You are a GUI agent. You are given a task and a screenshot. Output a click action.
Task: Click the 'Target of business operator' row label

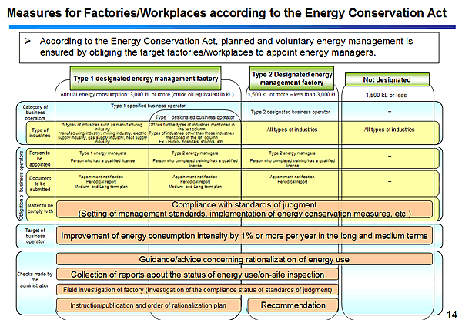pyautogui.click(x=35, y=236)
